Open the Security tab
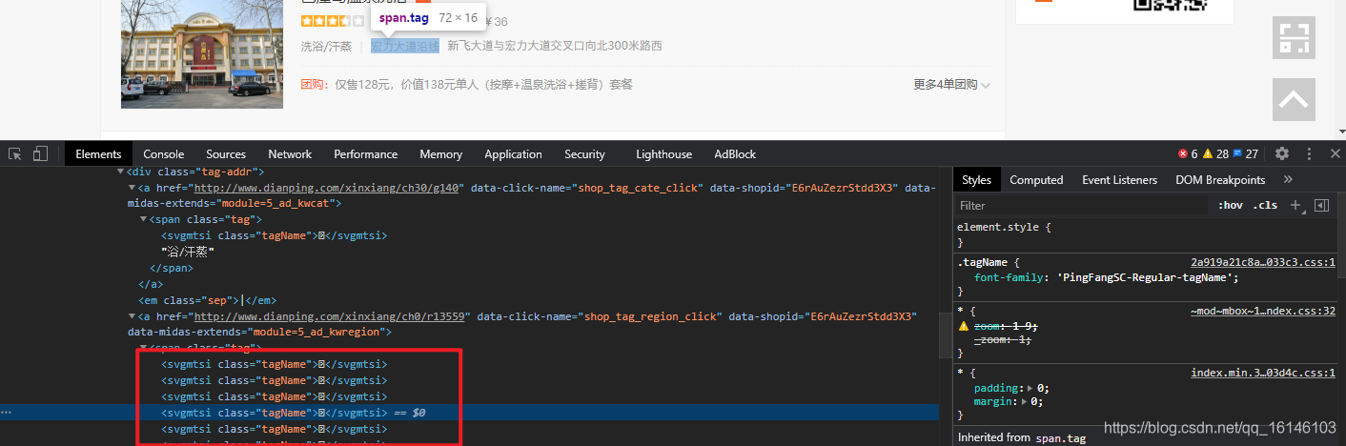The height and width of the screenshot is (446, 1346). coord(584,153)
